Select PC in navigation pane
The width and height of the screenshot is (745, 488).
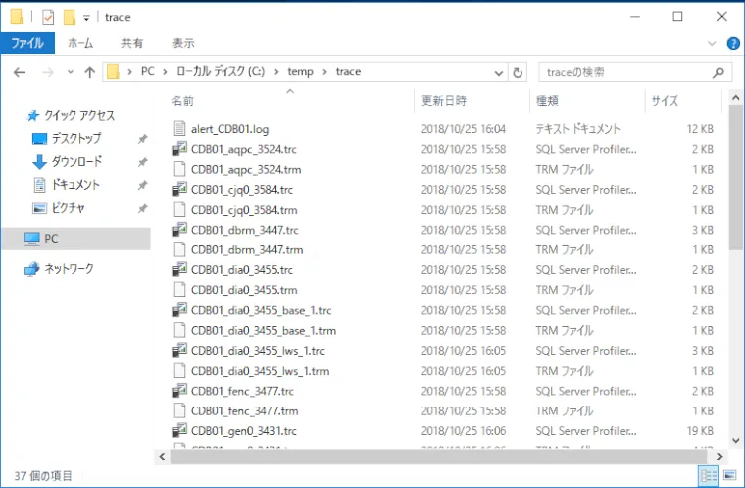point(76,239)
